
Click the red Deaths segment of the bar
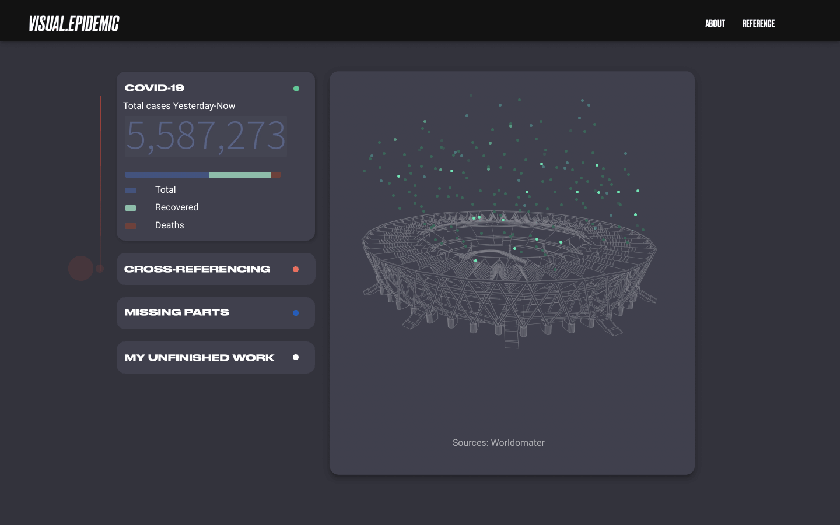click(276, 175)
